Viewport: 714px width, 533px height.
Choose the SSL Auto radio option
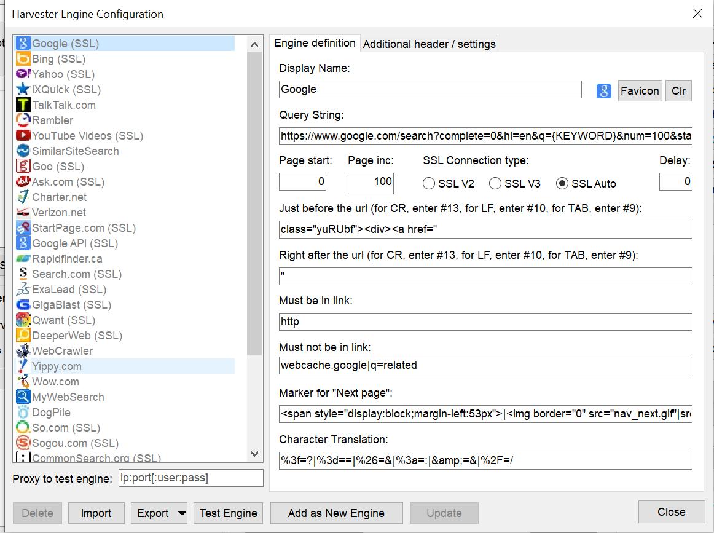click(562, 183)
